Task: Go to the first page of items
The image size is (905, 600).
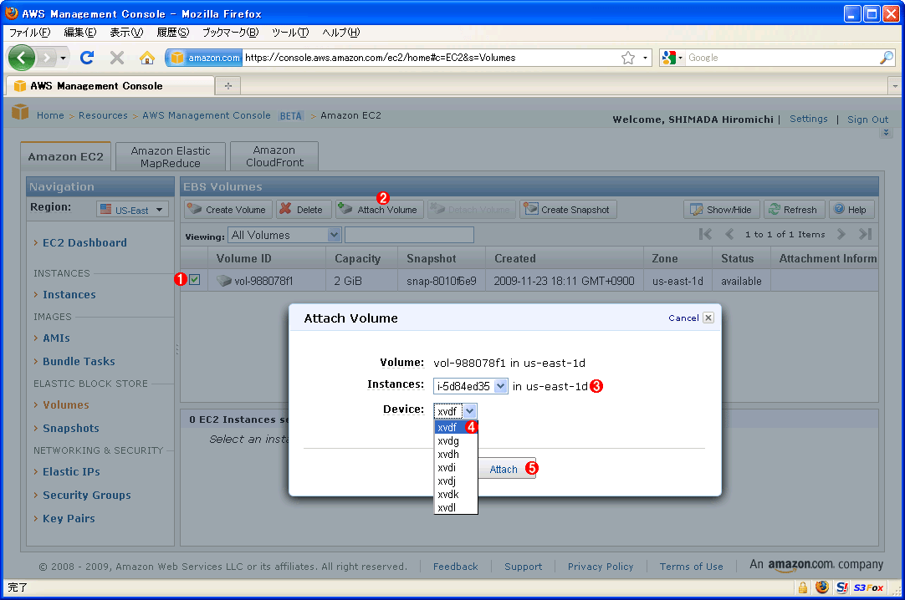Action: click(x=705, y=234)
